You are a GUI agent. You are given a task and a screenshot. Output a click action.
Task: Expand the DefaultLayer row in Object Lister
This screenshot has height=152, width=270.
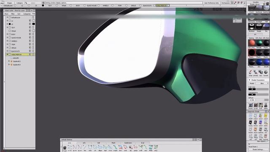7,17
